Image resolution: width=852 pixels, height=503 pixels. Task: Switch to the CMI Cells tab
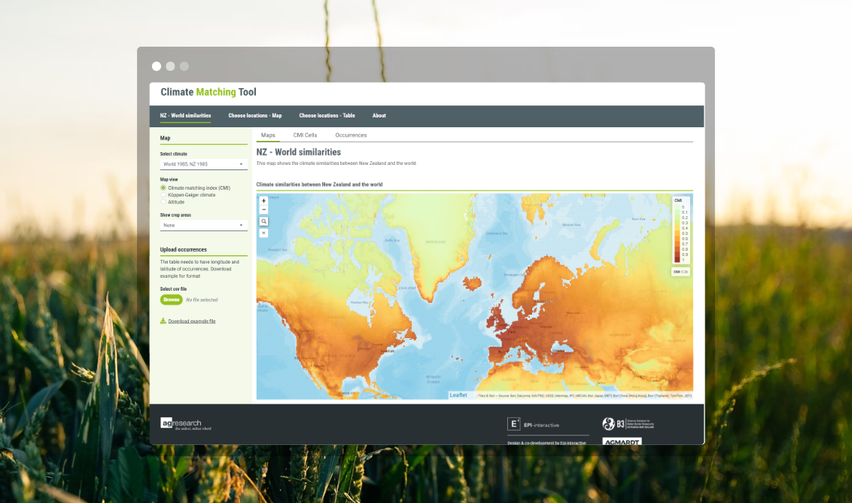pyautogui.click(x=306, y=135)
